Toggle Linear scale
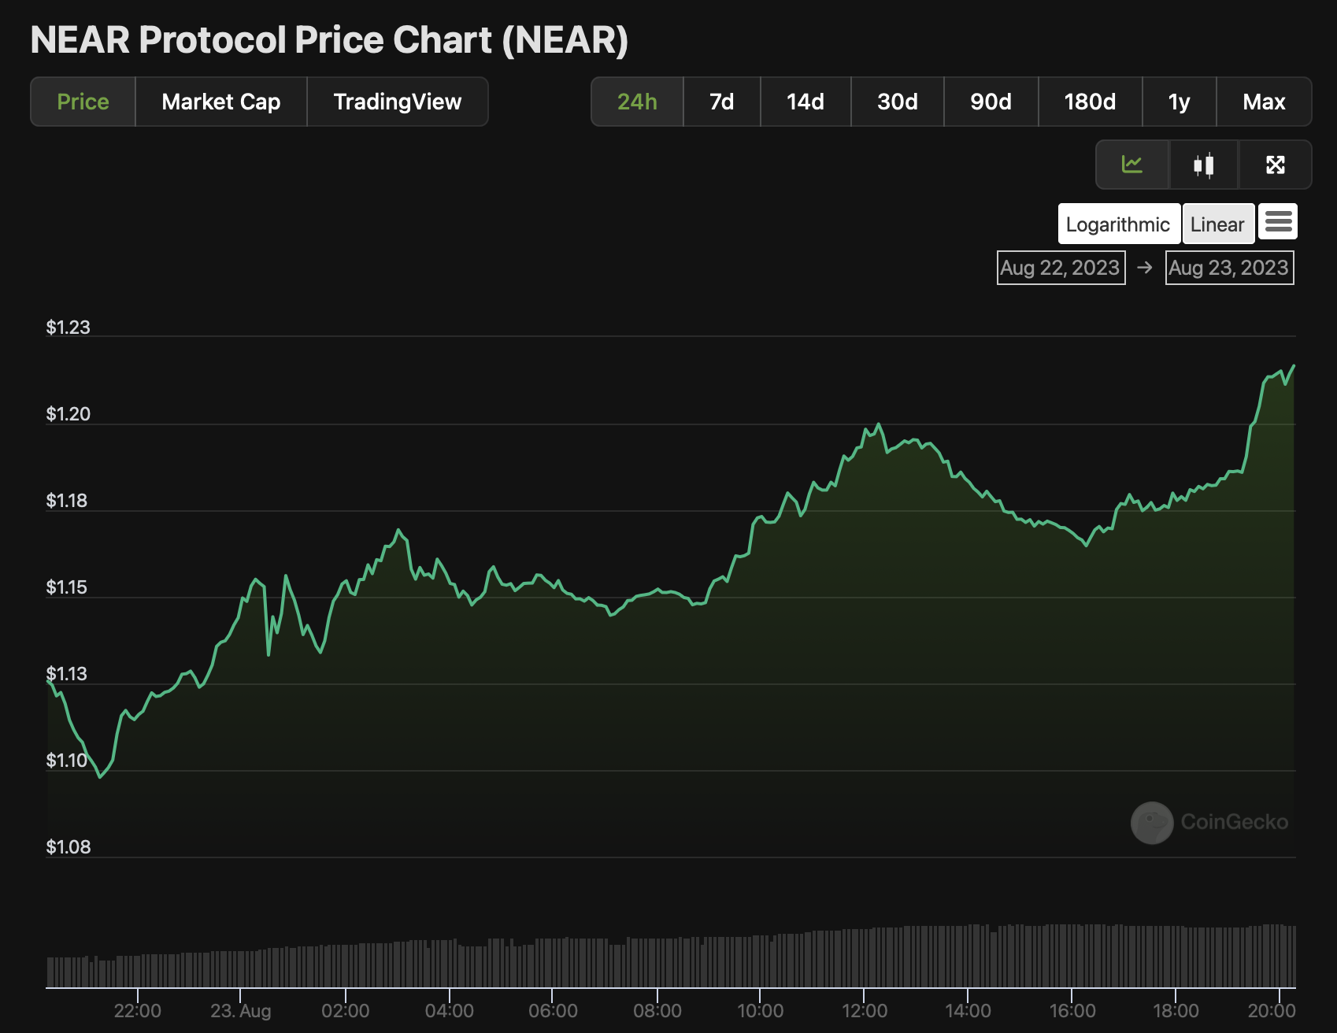1337x1033 pixels. pos(1217,224)
